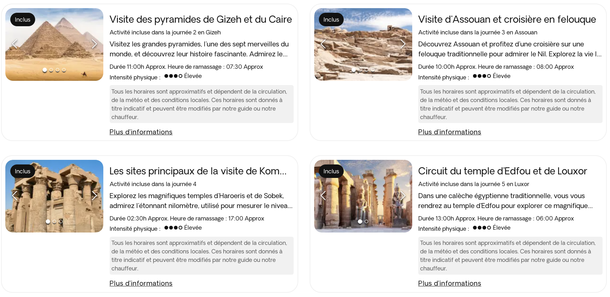610x297 pixels.
Task: Open Plus d'informations for Gizeh pyramids visit
Action: (141, 132)
